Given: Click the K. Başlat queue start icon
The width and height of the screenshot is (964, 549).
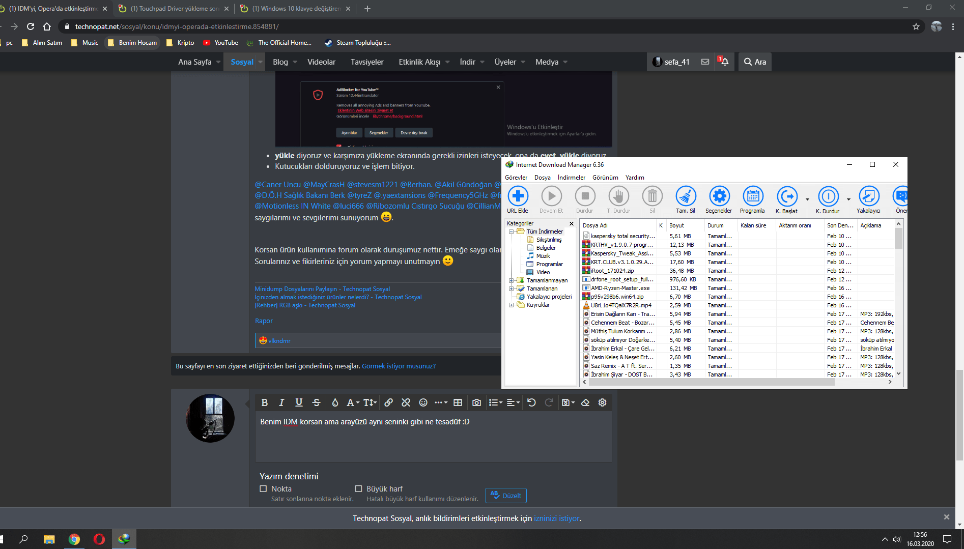Looking at the screenshot, I should [x=787, y=196].
